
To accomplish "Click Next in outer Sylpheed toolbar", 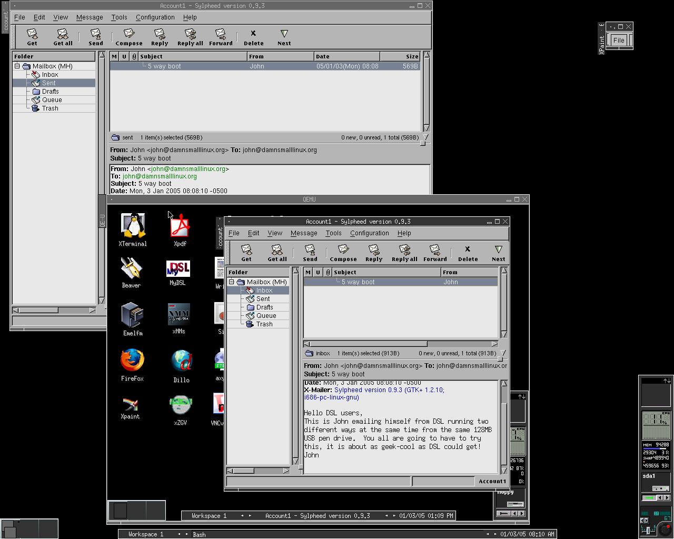I will 284,37.
